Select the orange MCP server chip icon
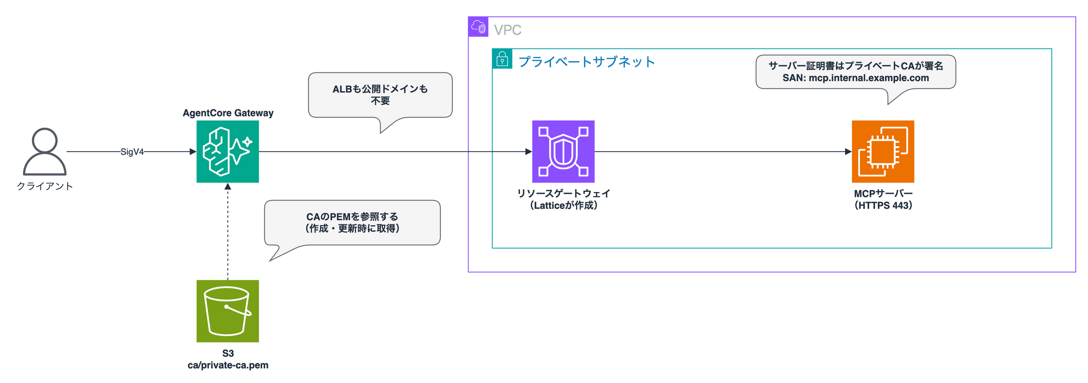The width and height of the screenshot is (1088, 383). 883,152
